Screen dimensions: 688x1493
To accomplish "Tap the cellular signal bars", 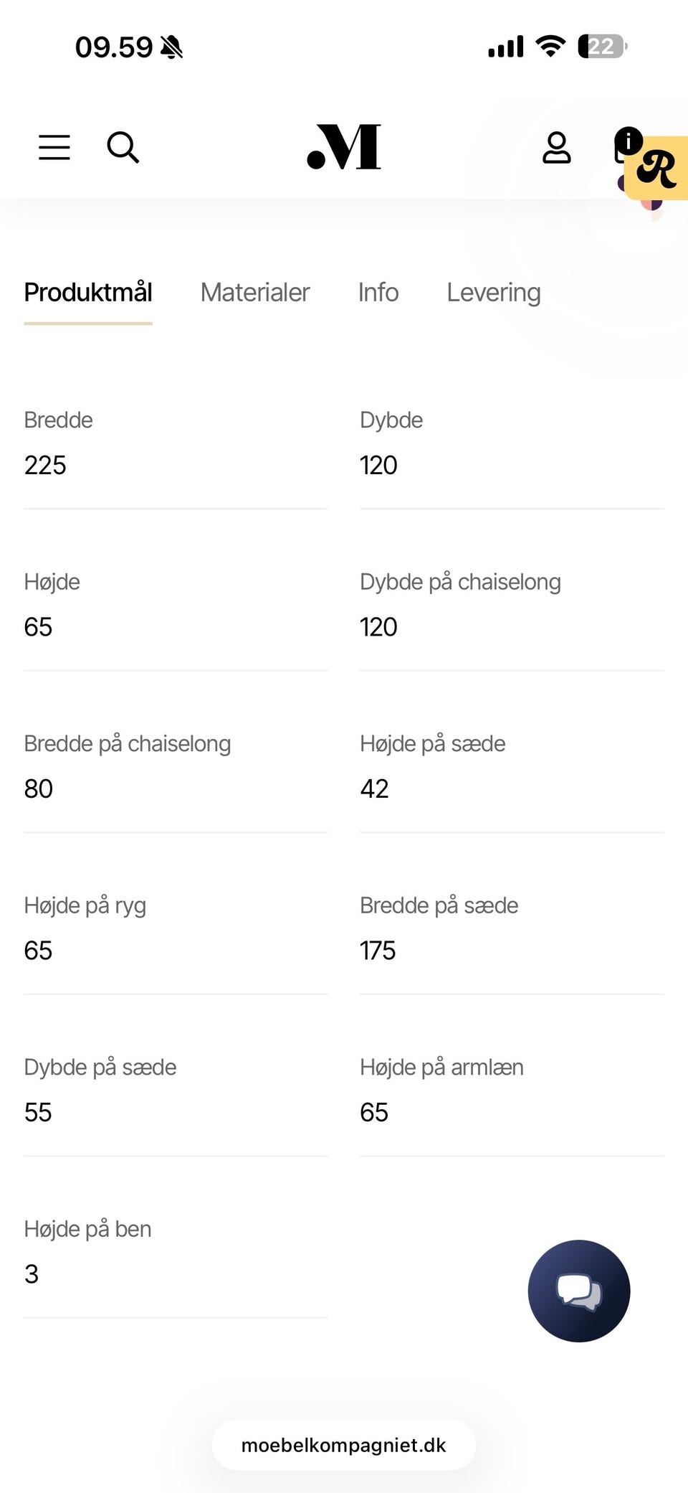I will coord(506,47).
